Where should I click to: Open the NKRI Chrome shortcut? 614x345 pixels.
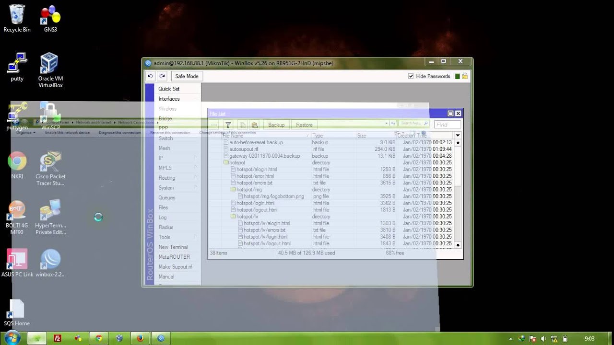click(x=17, y=165)
